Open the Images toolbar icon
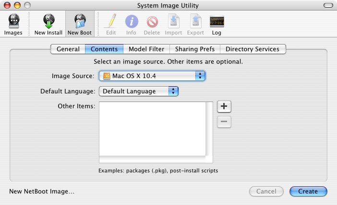337x205 pixels. click(13, 21)
